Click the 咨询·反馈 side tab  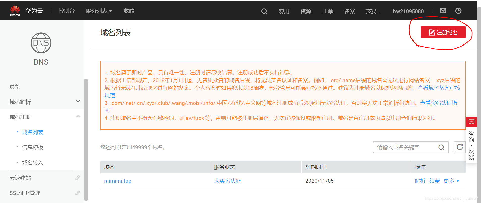coord(471,145)
